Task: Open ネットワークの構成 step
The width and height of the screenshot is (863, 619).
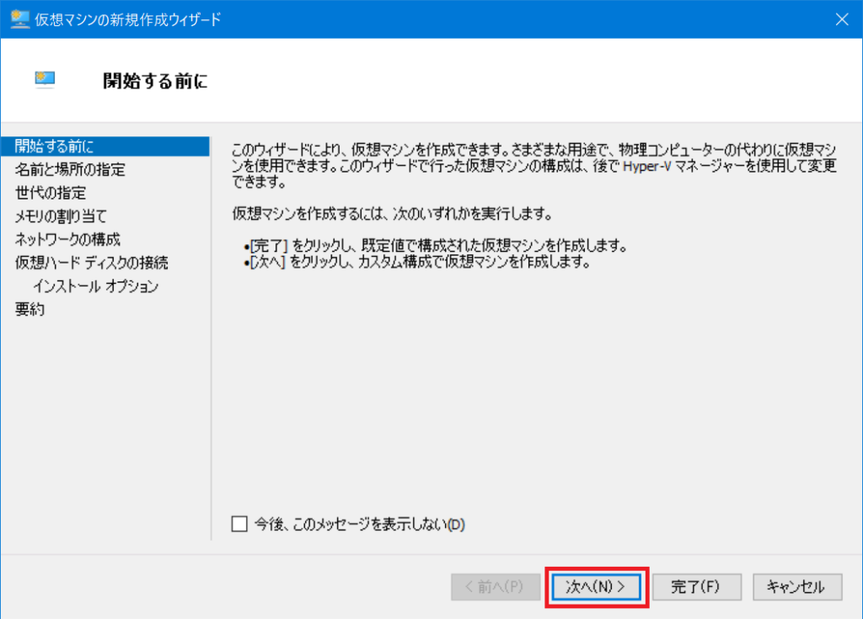Action: pyautogui.click(x=67, y=239)
